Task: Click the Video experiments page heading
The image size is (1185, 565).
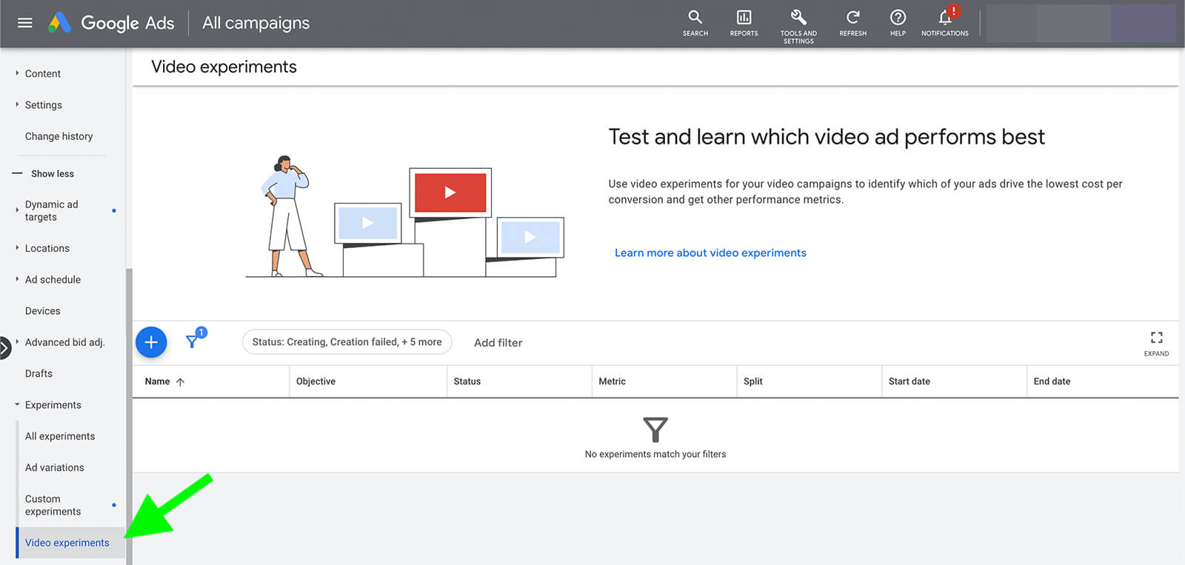Action: [x=224, y=67]
